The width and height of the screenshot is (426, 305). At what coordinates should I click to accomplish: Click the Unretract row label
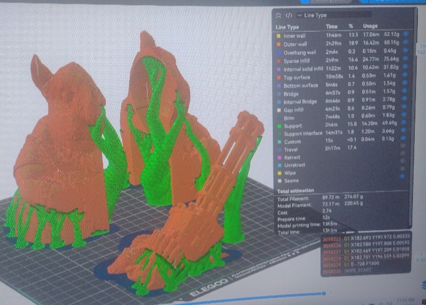(295, 165)
